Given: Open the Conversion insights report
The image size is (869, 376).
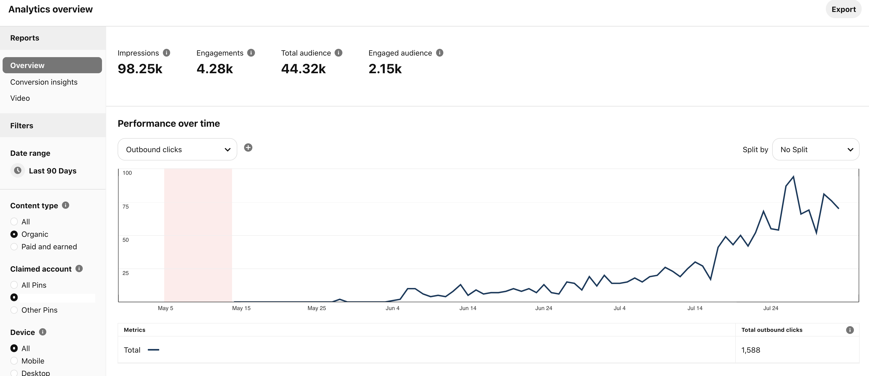Looking at the screenshot, I should [x=44, y=82].
